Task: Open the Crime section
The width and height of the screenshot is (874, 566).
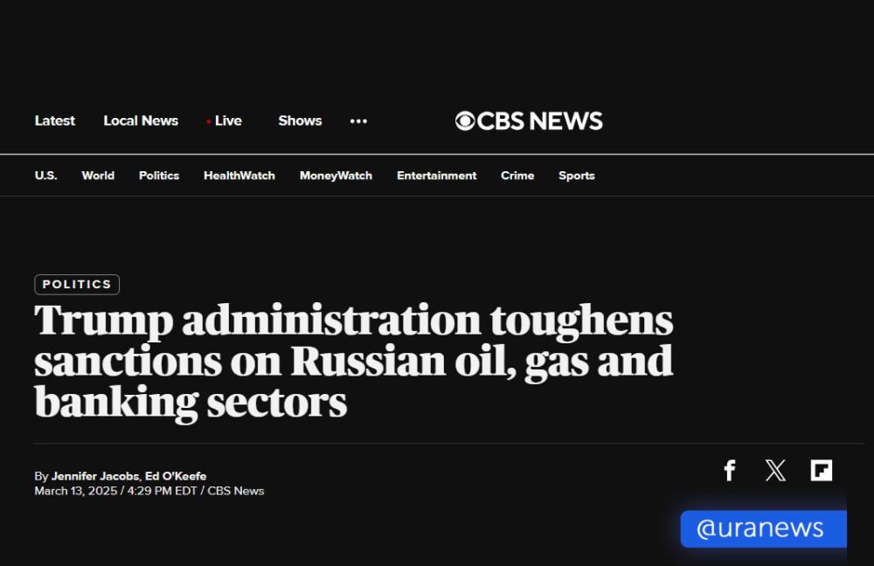Action: [517, 176]
